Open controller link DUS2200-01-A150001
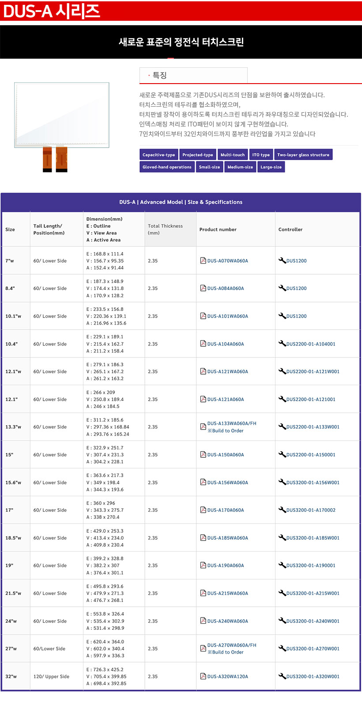 pos(311,455)
